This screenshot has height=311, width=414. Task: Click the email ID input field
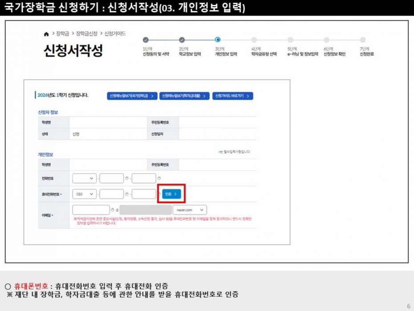(91, 210)
